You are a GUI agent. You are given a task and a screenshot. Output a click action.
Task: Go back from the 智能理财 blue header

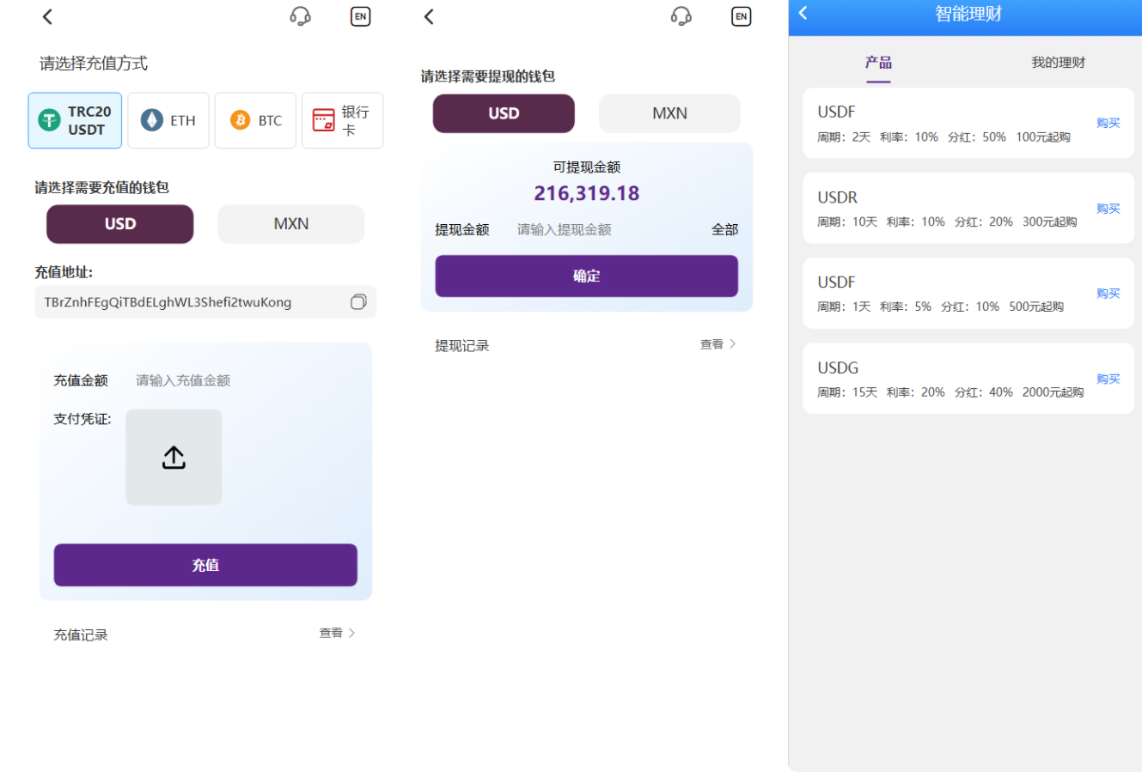click(x=803, y=13)
